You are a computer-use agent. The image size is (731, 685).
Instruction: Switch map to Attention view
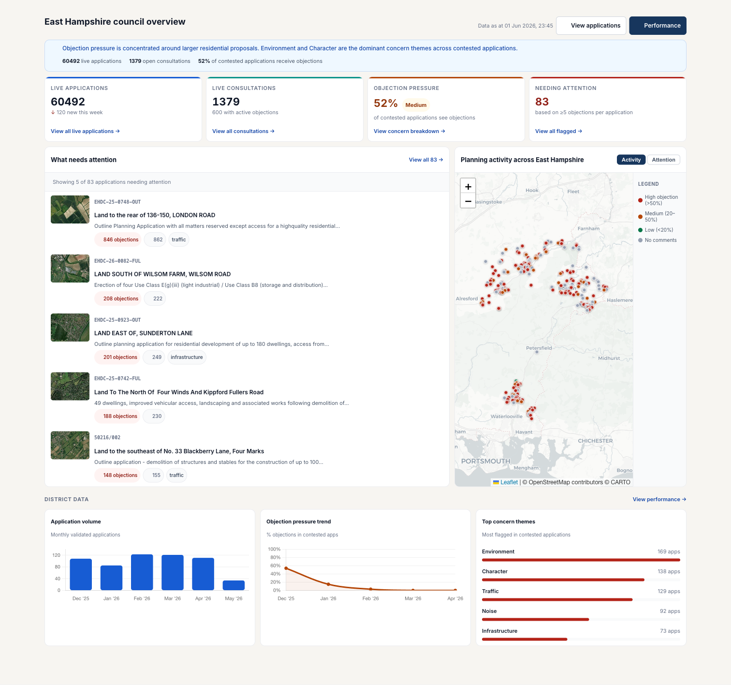click(663, 160)
